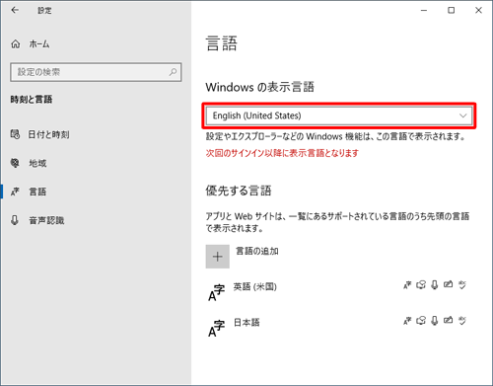Viewport: 493px width, 386px height.
Task: Select the 音声認識 microphone icon
Action: pyautogui.click(x=15, y=220)
